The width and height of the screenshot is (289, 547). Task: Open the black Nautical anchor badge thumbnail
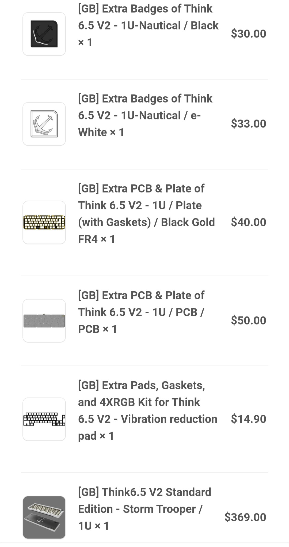pyautogui.click(x=44, y=34)
